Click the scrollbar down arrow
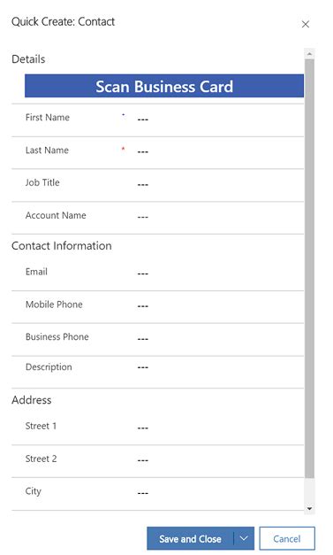The height and width of the screenshot is (555, 333). coord(309,508)
